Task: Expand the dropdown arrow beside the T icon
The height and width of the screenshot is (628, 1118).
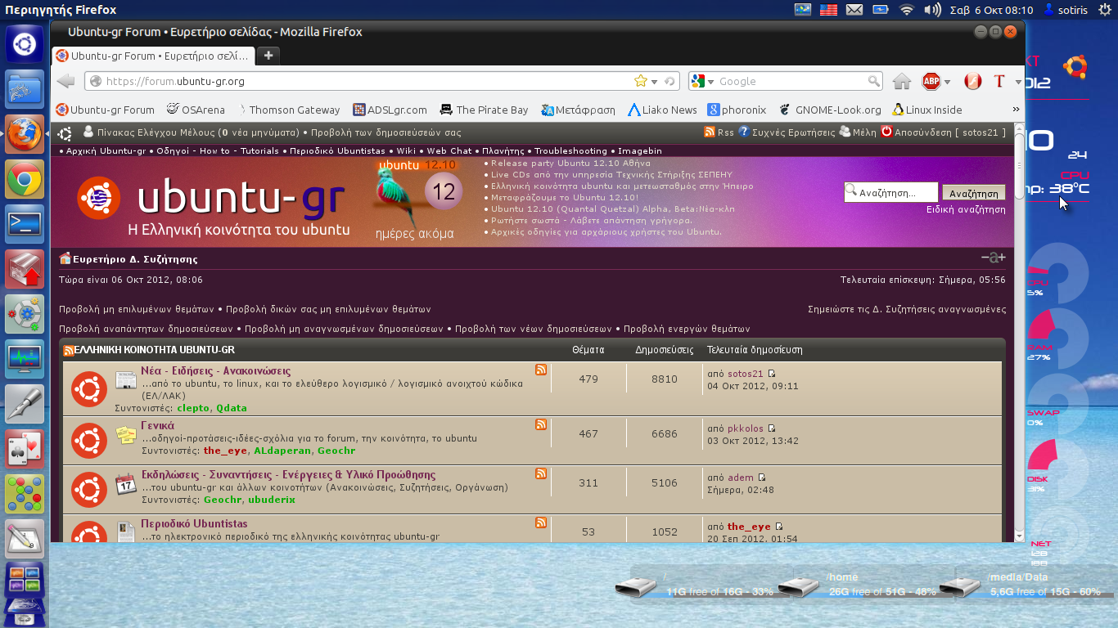Action: point(1018,82)
